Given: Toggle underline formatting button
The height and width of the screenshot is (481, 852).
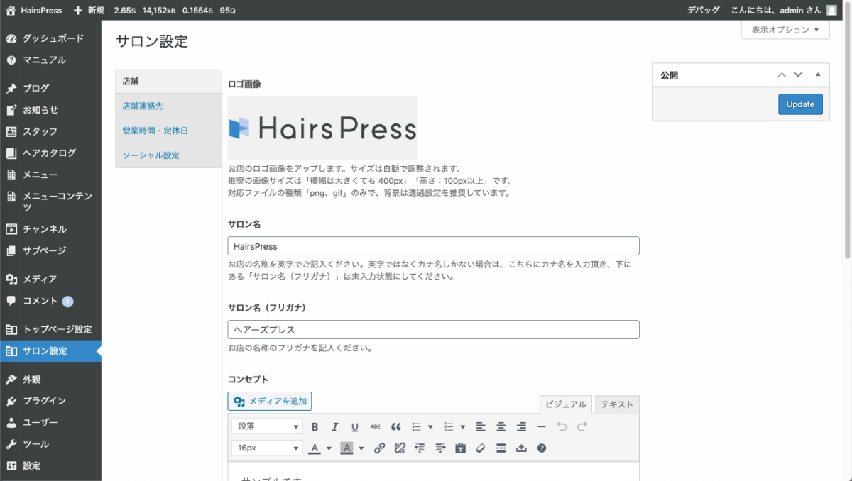Looking at the screenshot, I should [355, 426].
